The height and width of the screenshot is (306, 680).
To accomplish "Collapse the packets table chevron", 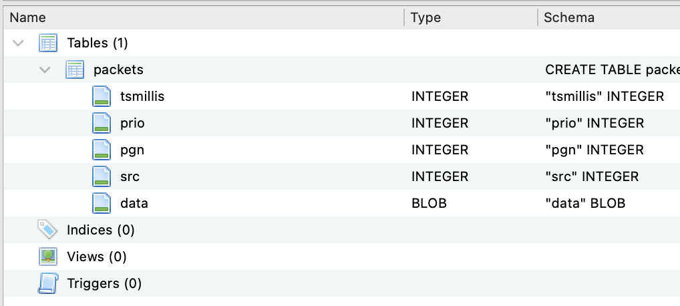I will pos(45,69).
